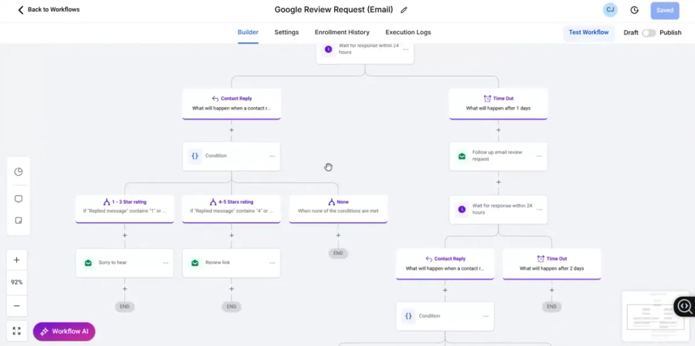
Task: Open three-dot menu on Review link node
Action: pyautogui.click(x=272, y=263)
